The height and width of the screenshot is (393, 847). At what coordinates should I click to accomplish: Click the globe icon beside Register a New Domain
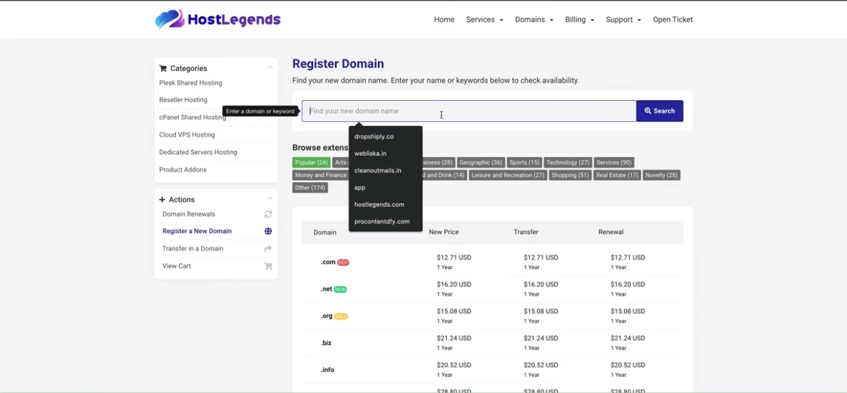268,231
